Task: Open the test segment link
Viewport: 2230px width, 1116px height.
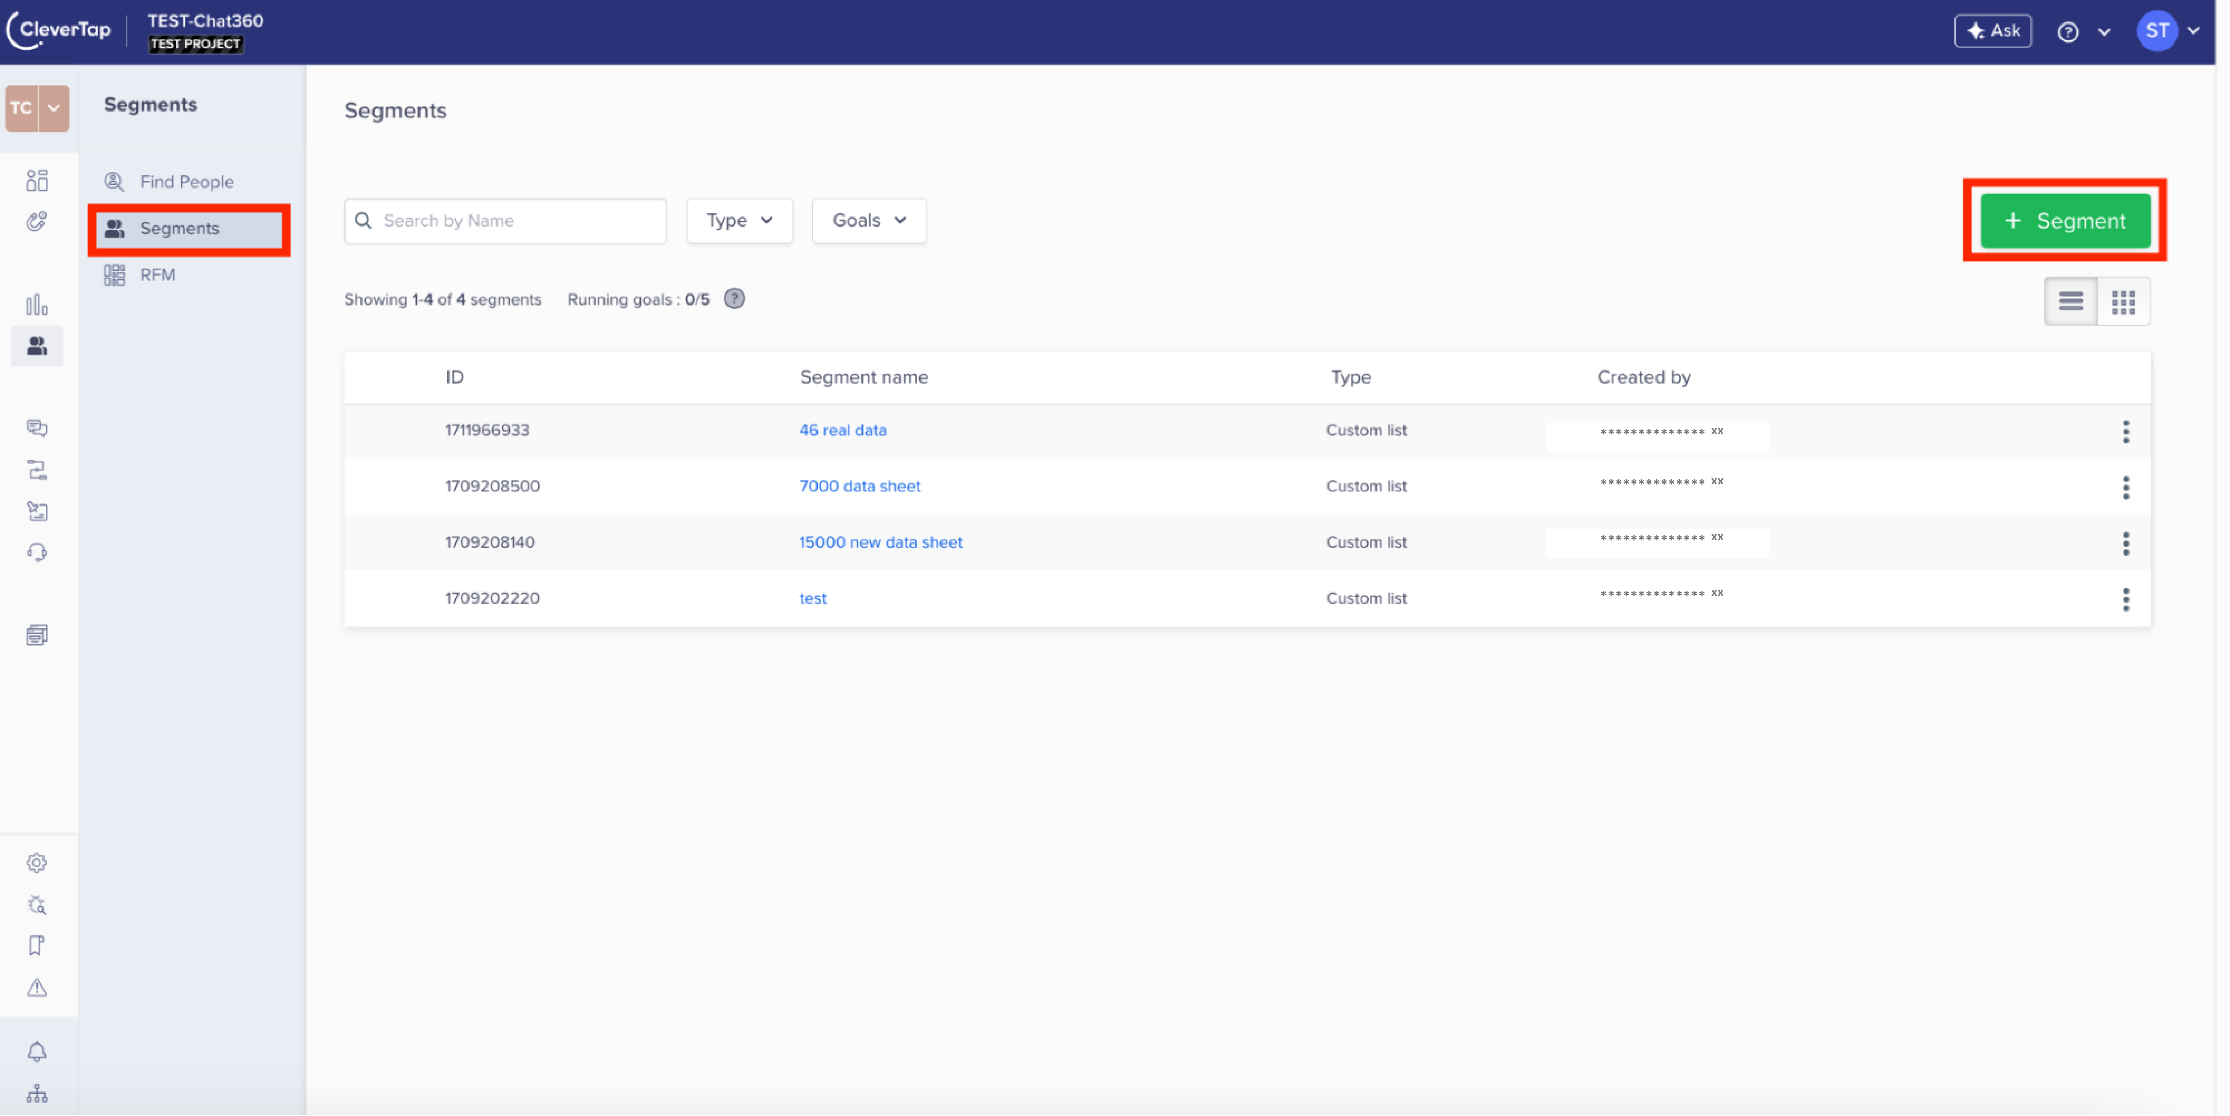Action: [813, 598]
